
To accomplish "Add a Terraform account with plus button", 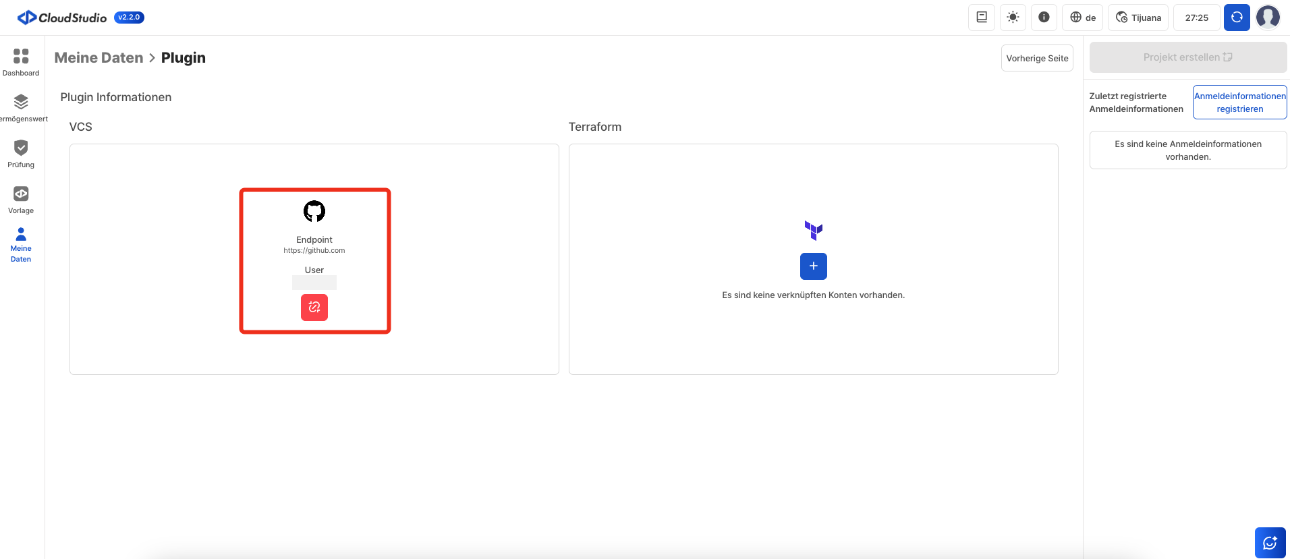I will click(813, 266).
